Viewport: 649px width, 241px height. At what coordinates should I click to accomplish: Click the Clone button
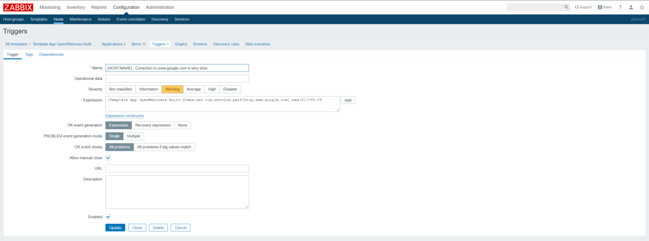[x=138, y=228]
